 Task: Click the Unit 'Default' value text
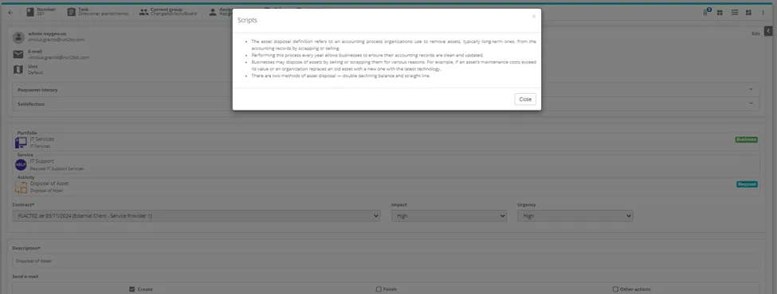click(36, 72)
